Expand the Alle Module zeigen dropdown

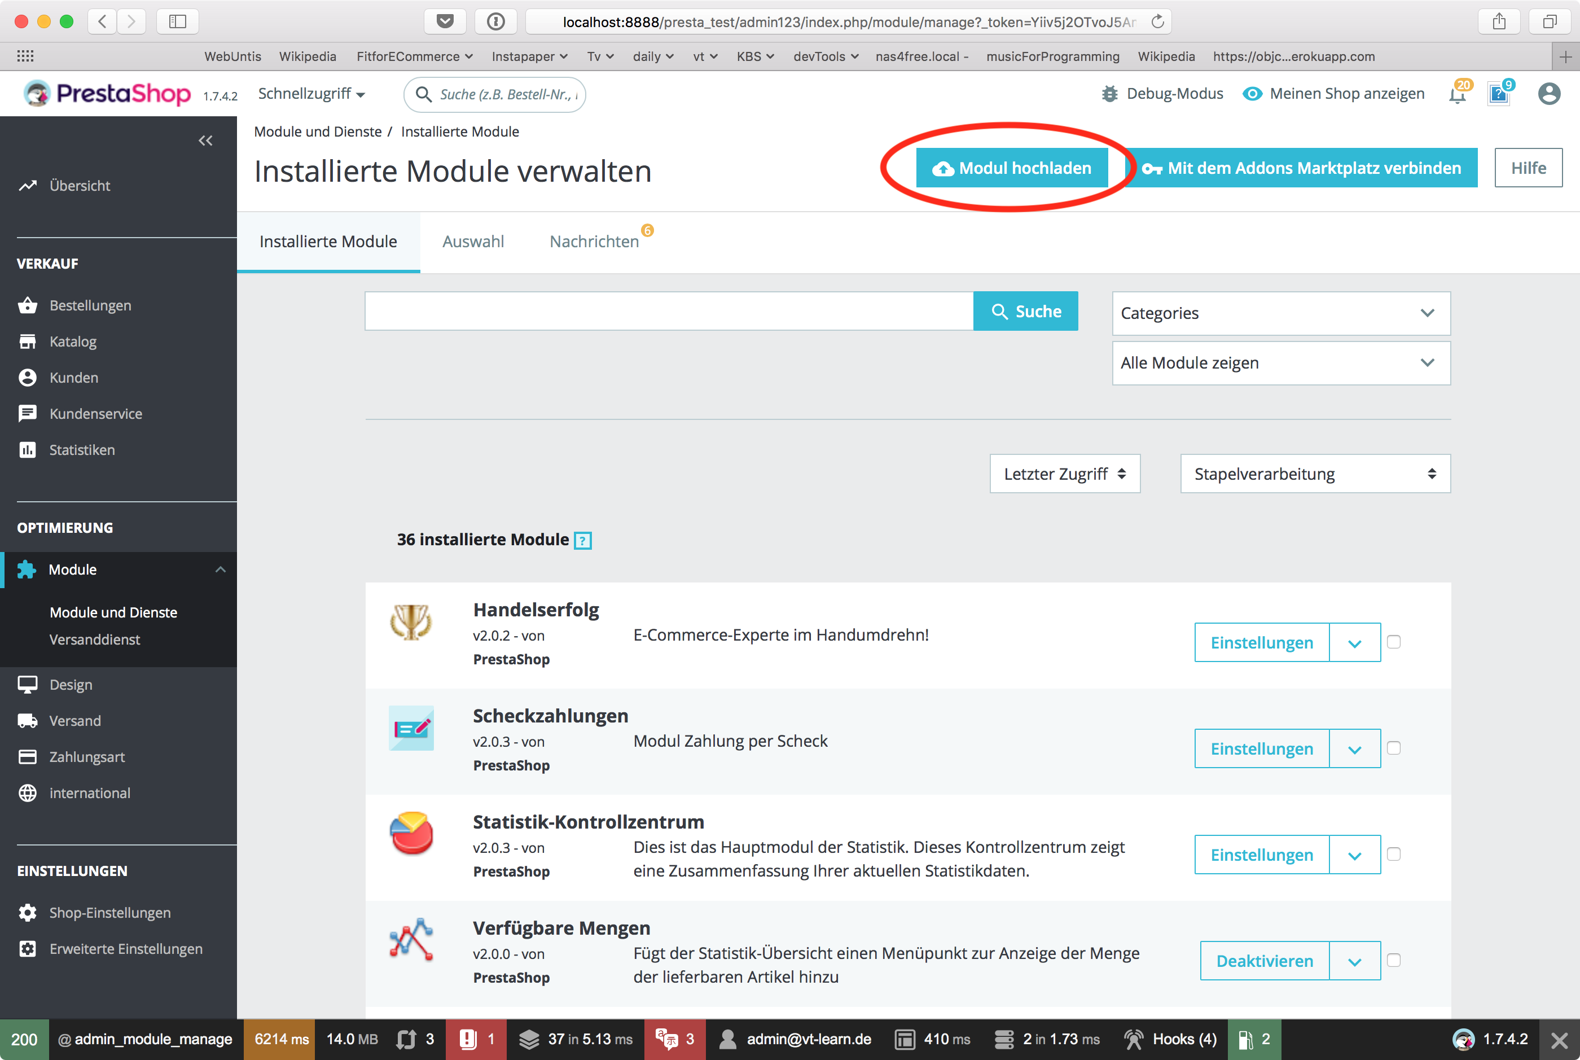pos(1280,362)
